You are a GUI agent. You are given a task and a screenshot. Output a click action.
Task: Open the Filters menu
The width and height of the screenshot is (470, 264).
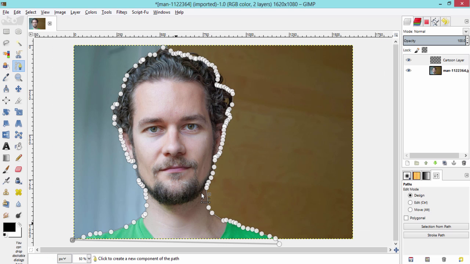click(x=121, y=12)
